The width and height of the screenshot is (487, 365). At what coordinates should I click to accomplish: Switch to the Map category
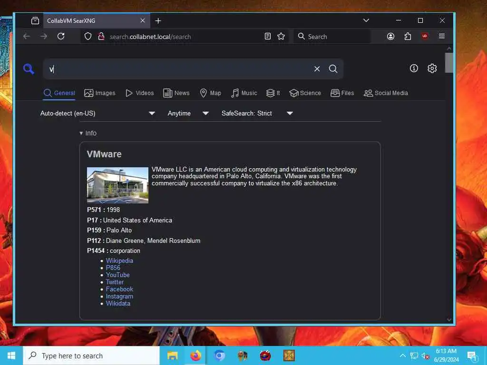210,93
